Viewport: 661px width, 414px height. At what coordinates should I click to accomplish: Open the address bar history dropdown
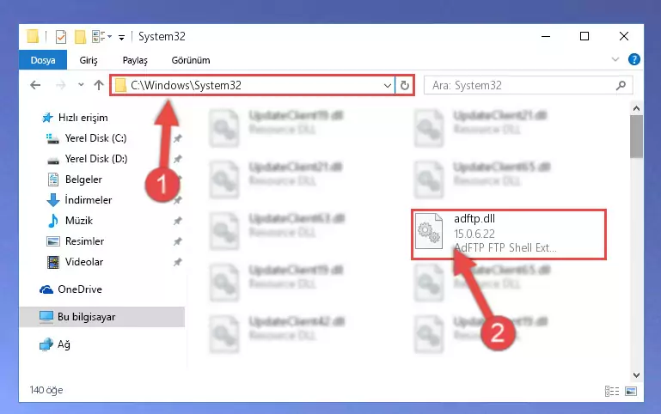[x=388, y=86]
